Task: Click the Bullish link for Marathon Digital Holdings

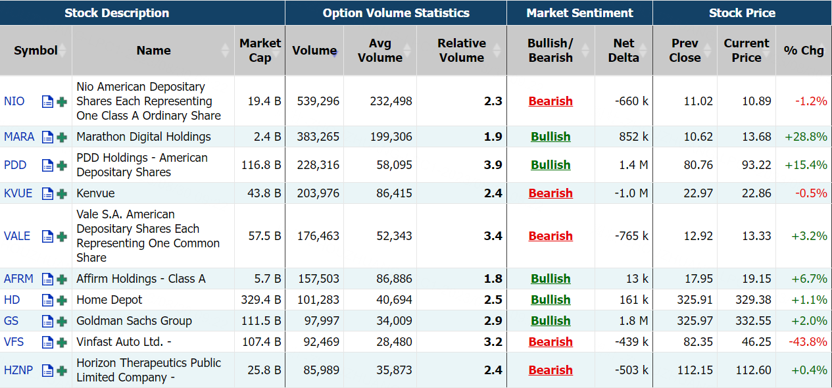Action: click(x=551, y=137)
